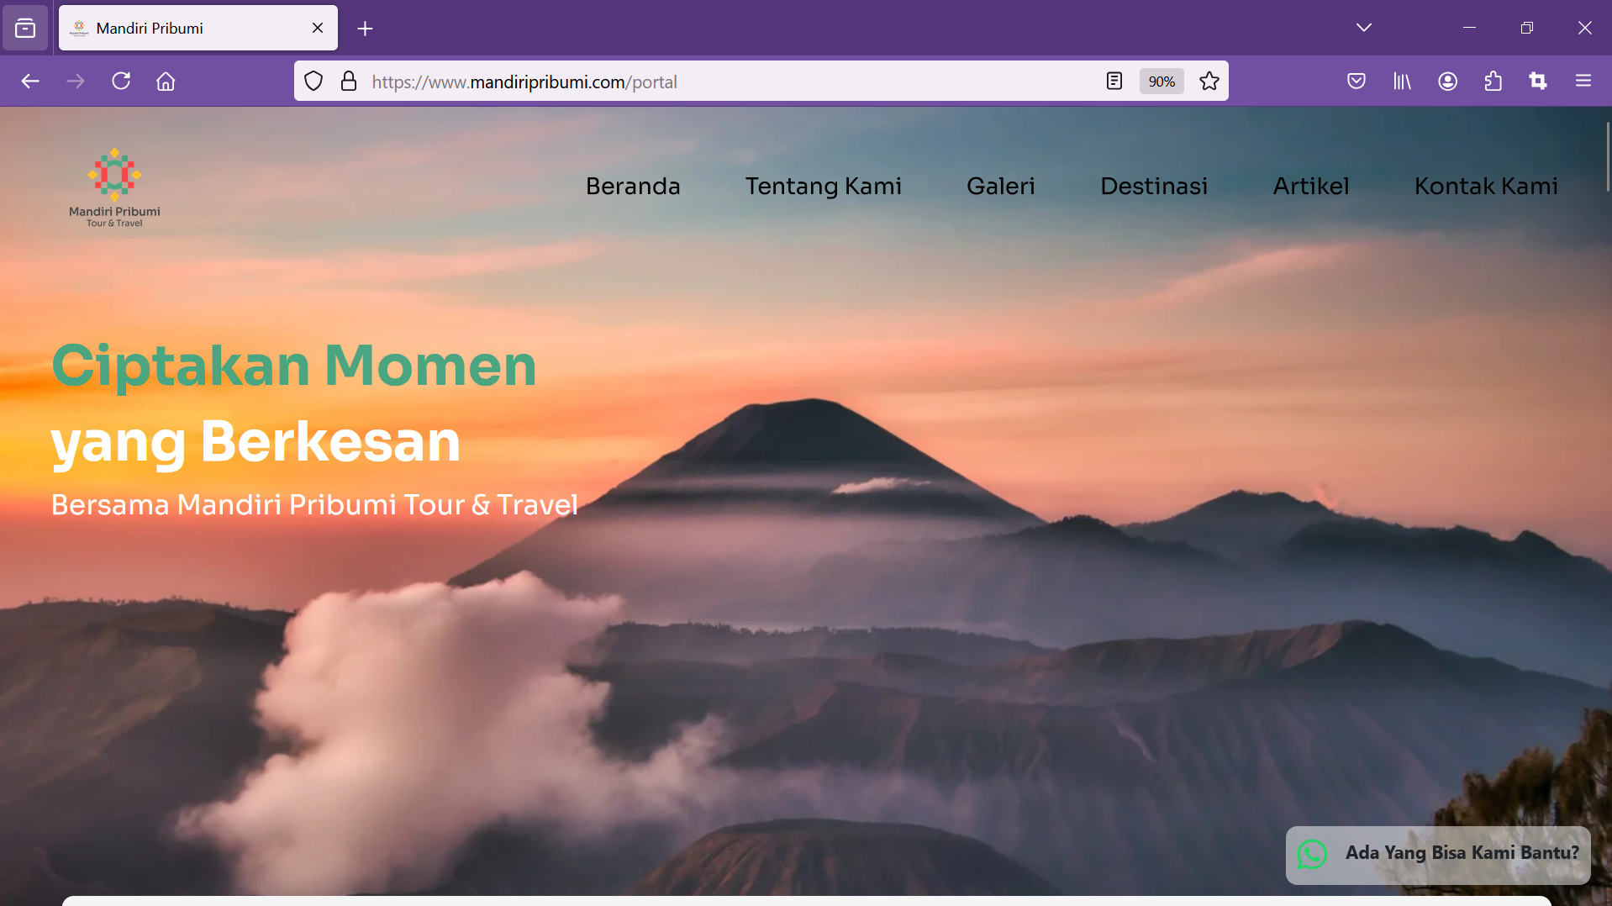Open the Firefox hamburger application menu

coord(1583,82)
